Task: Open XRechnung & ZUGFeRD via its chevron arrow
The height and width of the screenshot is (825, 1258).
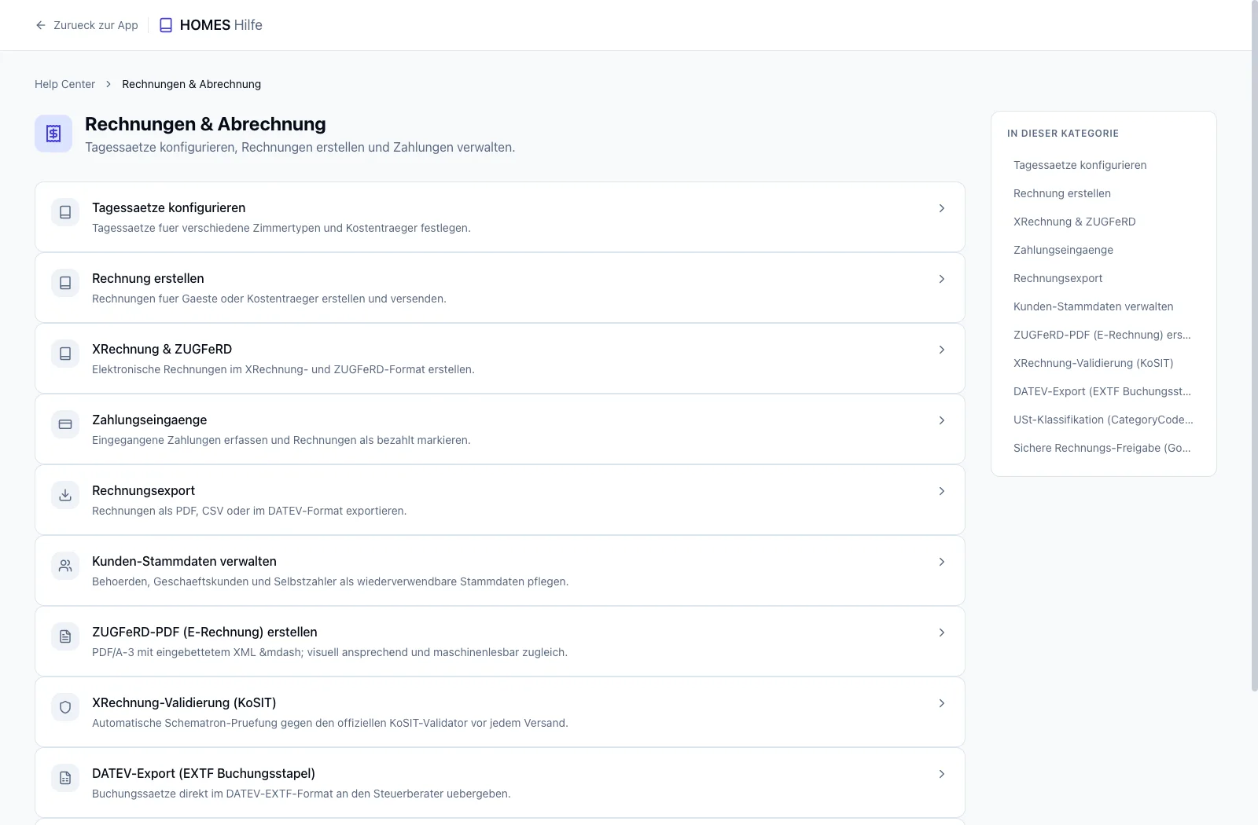Action: (942, 350)
